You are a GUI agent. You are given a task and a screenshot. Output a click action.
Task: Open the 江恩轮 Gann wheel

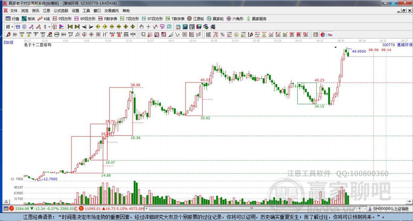click(x=196, y=18)
